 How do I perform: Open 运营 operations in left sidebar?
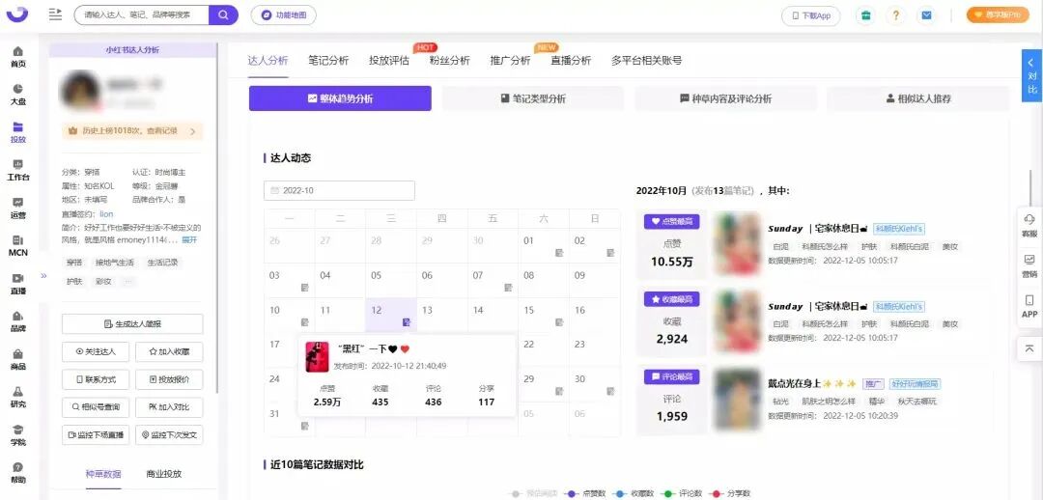(x=18, y=208)
